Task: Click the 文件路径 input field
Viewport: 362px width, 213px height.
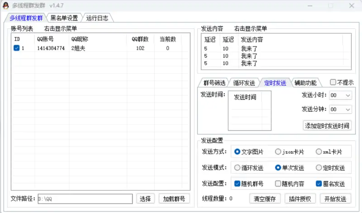Action: tap(85, 199)
